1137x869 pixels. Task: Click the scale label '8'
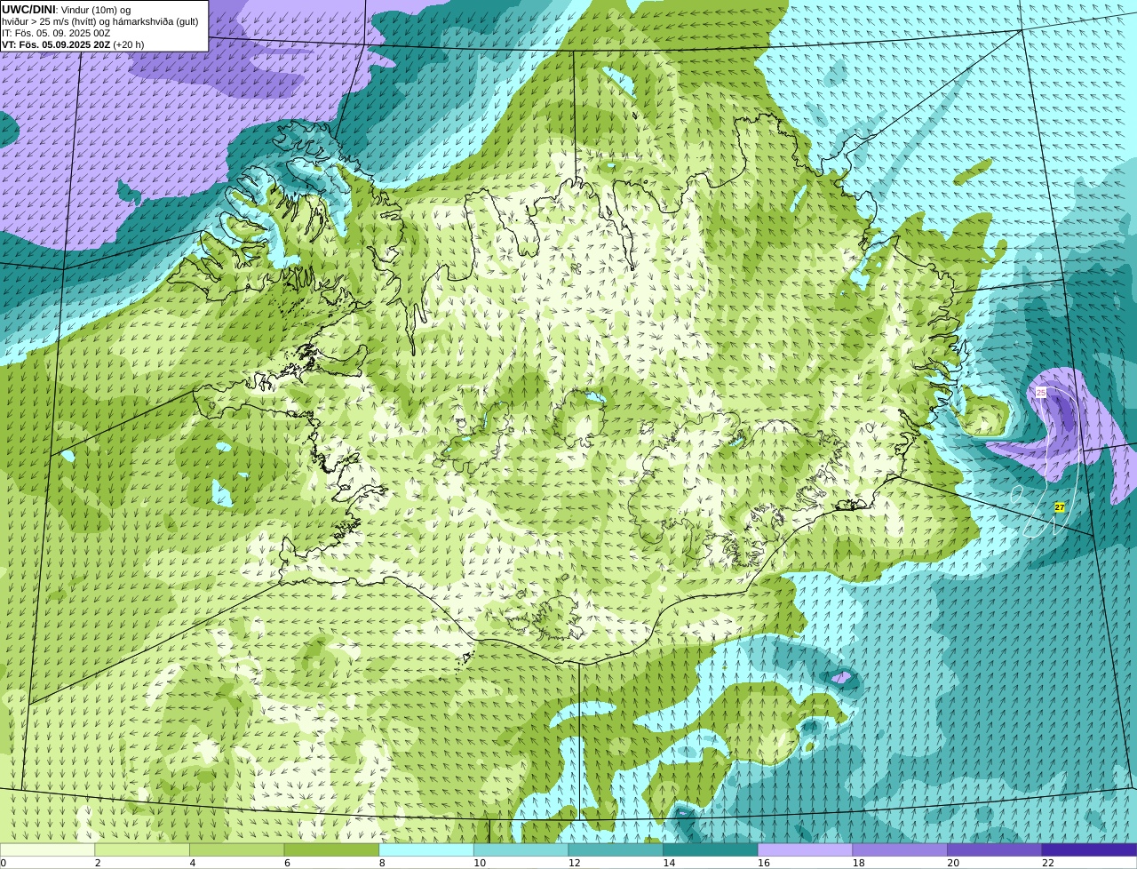coord(382,863)
